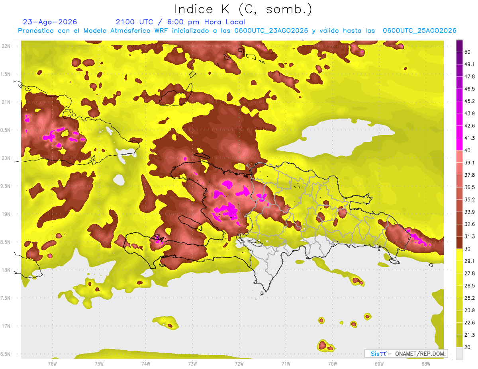Click the '21.3' colorbar label
Screen dimensions: 478x369
click(470, 335)
